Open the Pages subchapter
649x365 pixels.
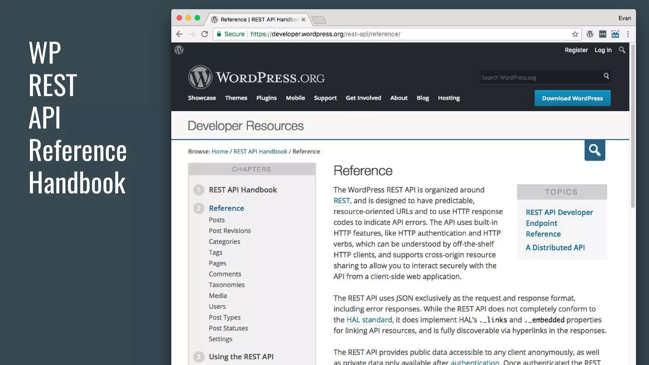coord(217,263)
